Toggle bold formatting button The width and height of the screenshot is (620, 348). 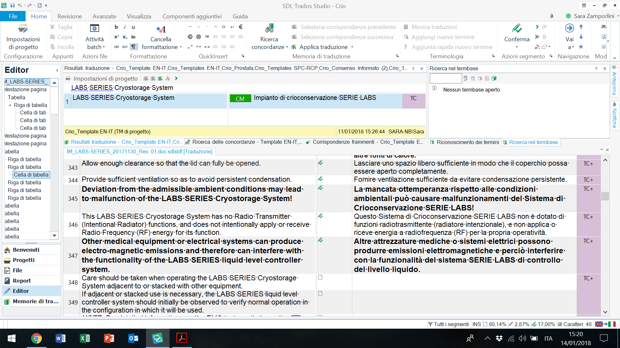116,27
